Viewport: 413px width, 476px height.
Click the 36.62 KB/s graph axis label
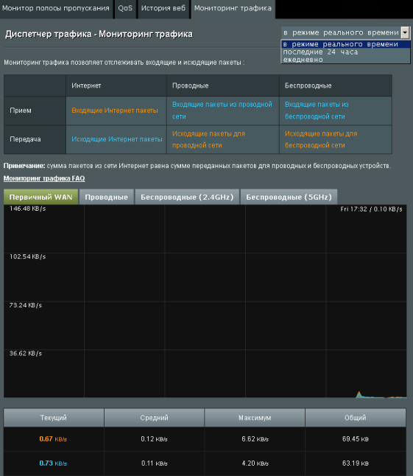pyautogui.click(x=26, y=354)
